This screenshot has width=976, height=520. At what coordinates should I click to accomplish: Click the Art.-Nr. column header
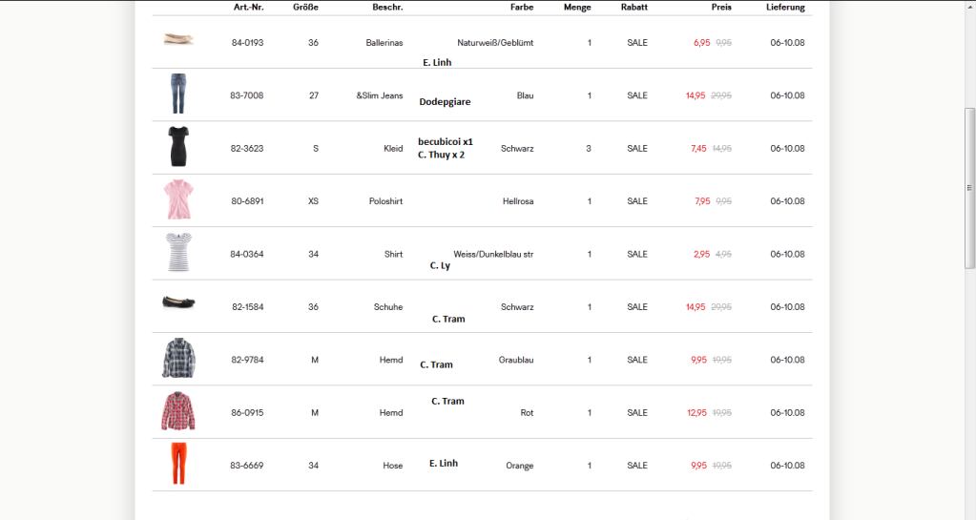(249, 7)
